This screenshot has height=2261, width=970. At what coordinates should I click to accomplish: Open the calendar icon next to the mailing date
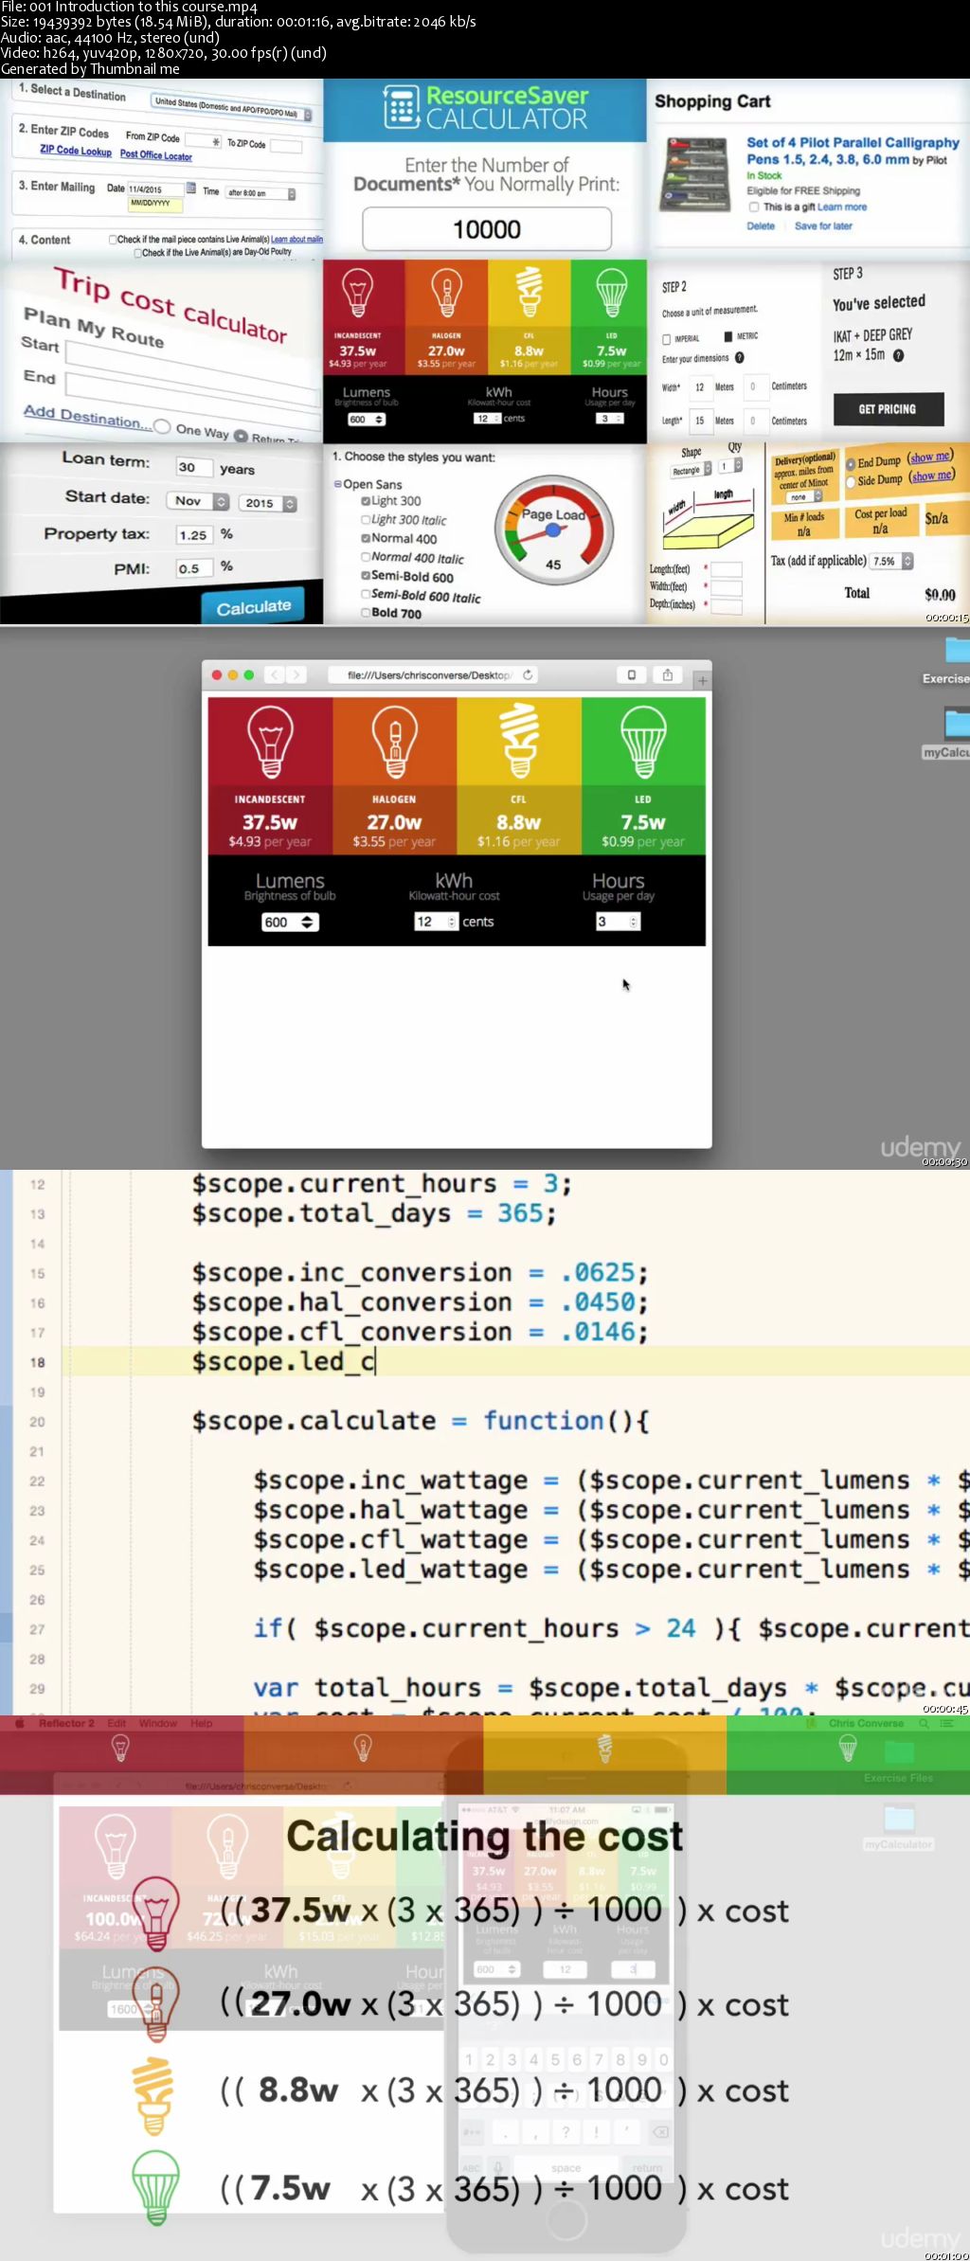(191, 188)
